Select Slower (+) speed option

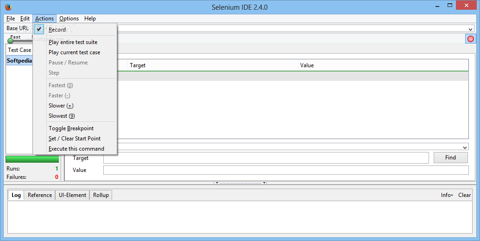[61, 106]
